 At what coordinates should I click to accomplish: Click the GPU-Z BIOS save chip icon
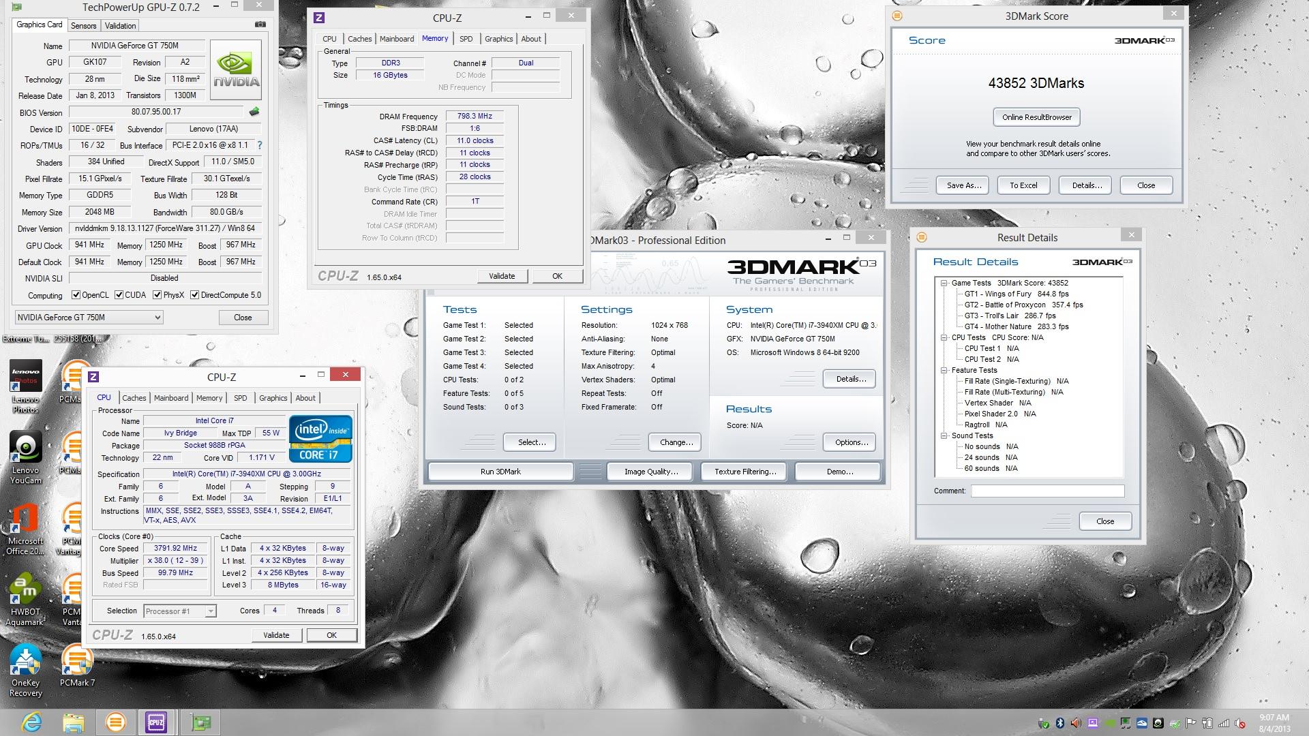pyautogui.click(x=254, y=111)
